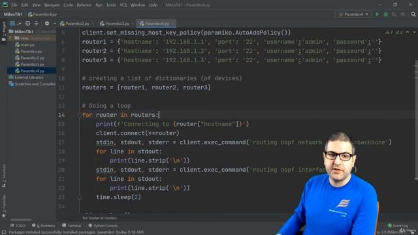Open the Refactor menu
Viewport: 418px width, 235px height.
coord(84,5)
